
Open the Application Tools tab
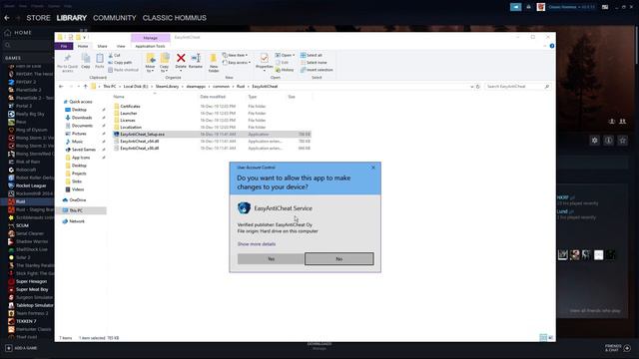tap(150, 47)
